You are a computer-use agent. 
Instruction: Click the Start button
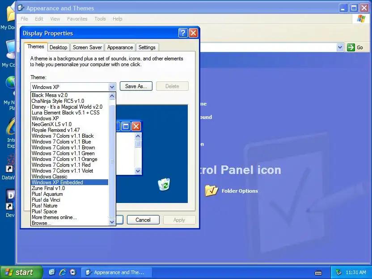tap(21, 272)
